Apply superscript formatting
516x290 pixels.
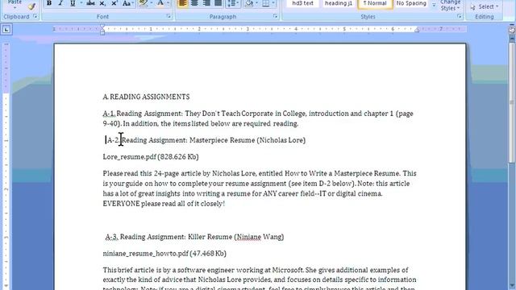click(114, 3)
